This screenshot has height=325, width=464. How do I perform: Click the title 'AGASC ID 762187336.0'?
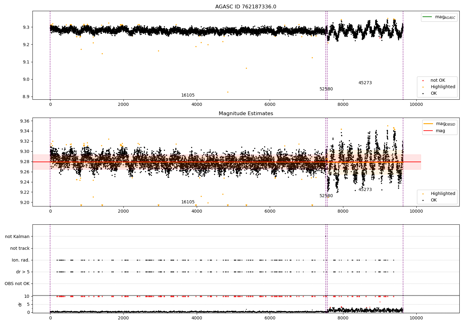pos(246,7)
